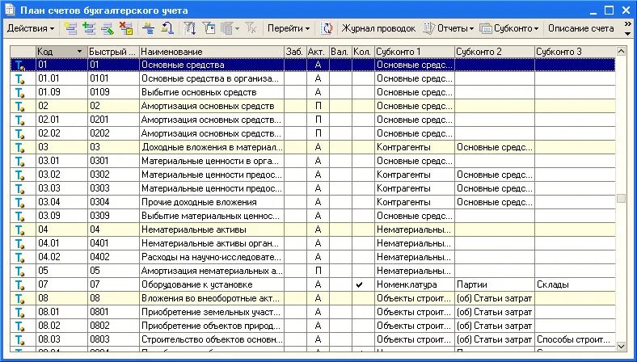Select the Выбытие основных средств cell

(x=211, y=93)
